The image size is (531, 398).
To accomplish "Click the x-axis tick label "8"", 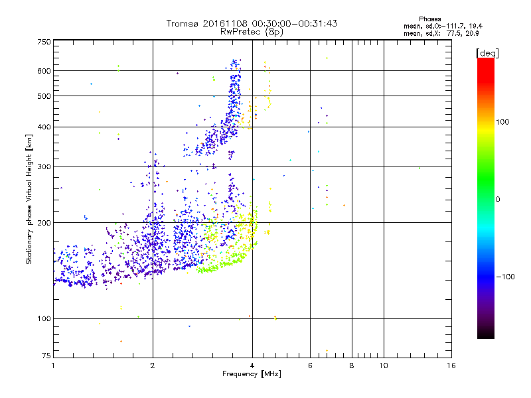I will [352, 365].
